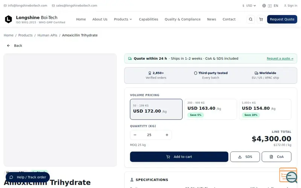The height and width of the screenshot is (188, 301).
Task: Select the 200 - 999 KG pricing tier
Action: click(211, 109)
